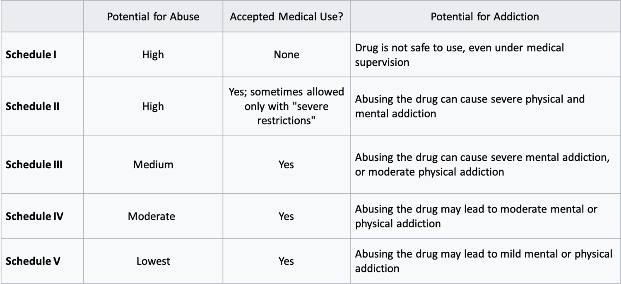
Task: Select the "Schedule III" row label
Action: 34,165
